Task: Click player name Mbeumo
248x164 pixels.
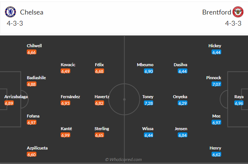Action: (x=145, y=65)
